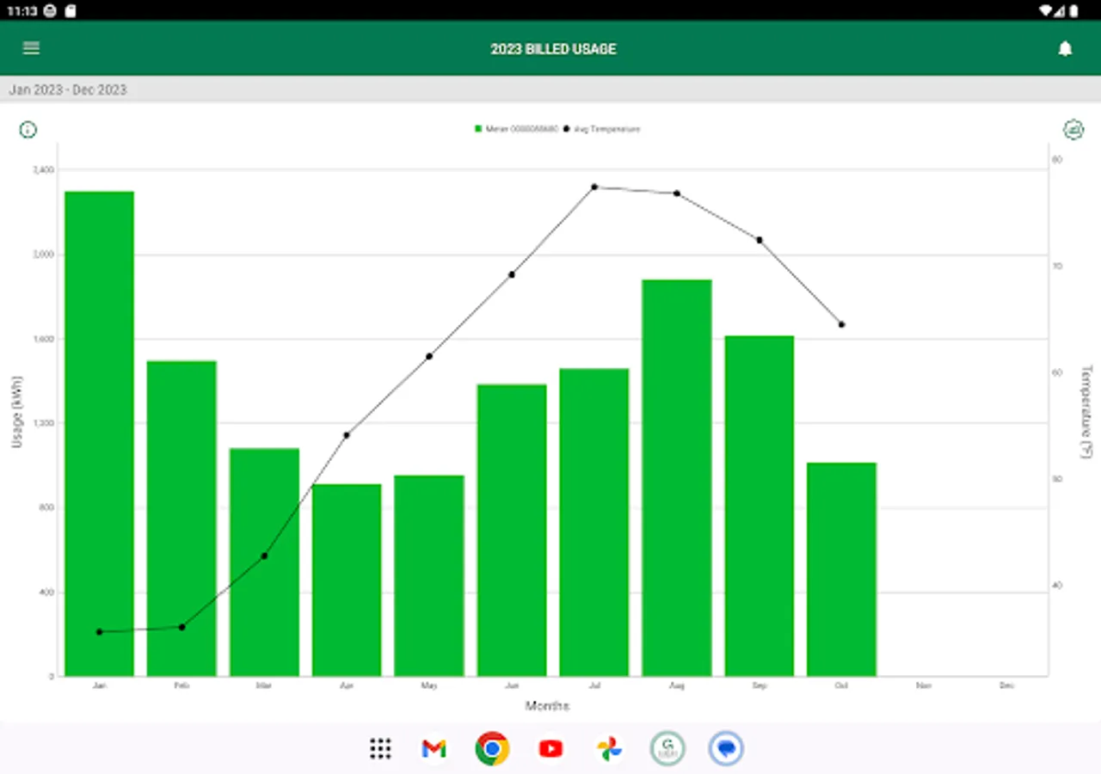Screen dimensions: 1101x774
Task: Click the 2023 BILLED USAGE title
Action: tap(553, 48)
